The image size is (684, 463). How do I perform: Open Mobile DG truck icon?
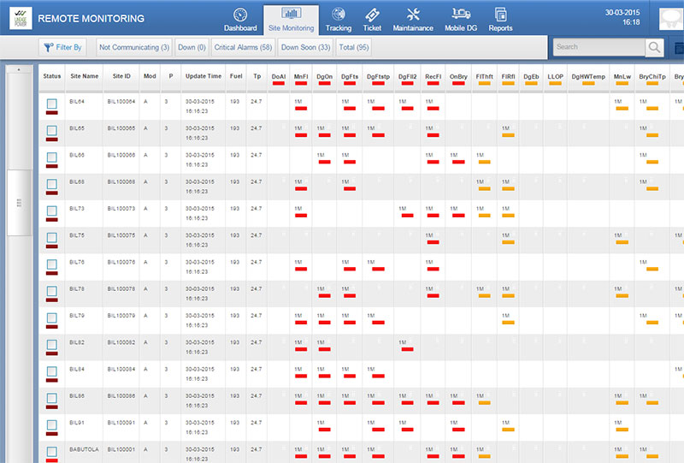[x=462, y=15]
